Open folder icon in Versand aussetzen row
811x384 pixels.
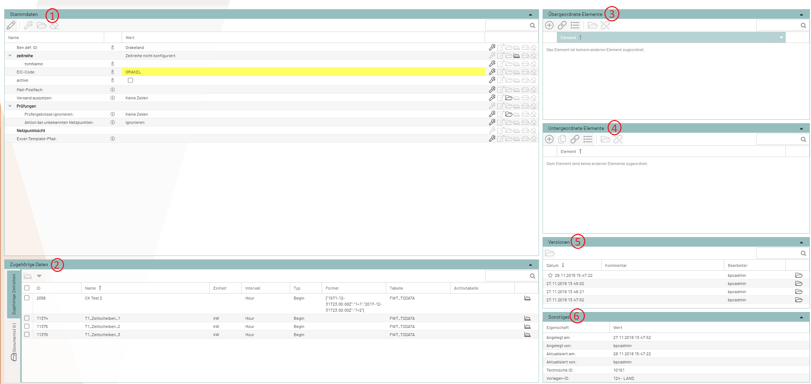point(509,98)
